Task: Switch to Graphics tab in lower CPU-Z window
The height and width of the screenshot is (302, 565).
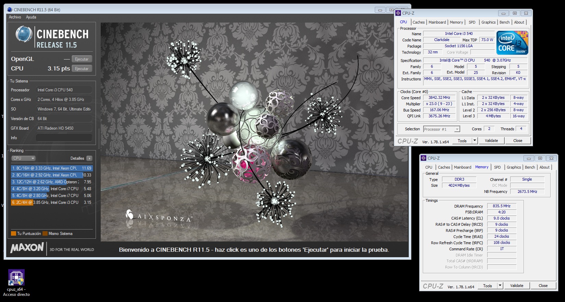Action: click(x=514, y=167)
